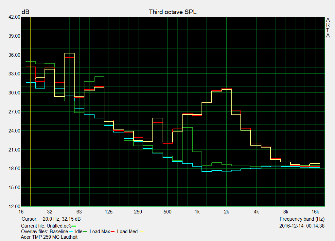Click the Baseline overlay label

[x=59, y=231]
